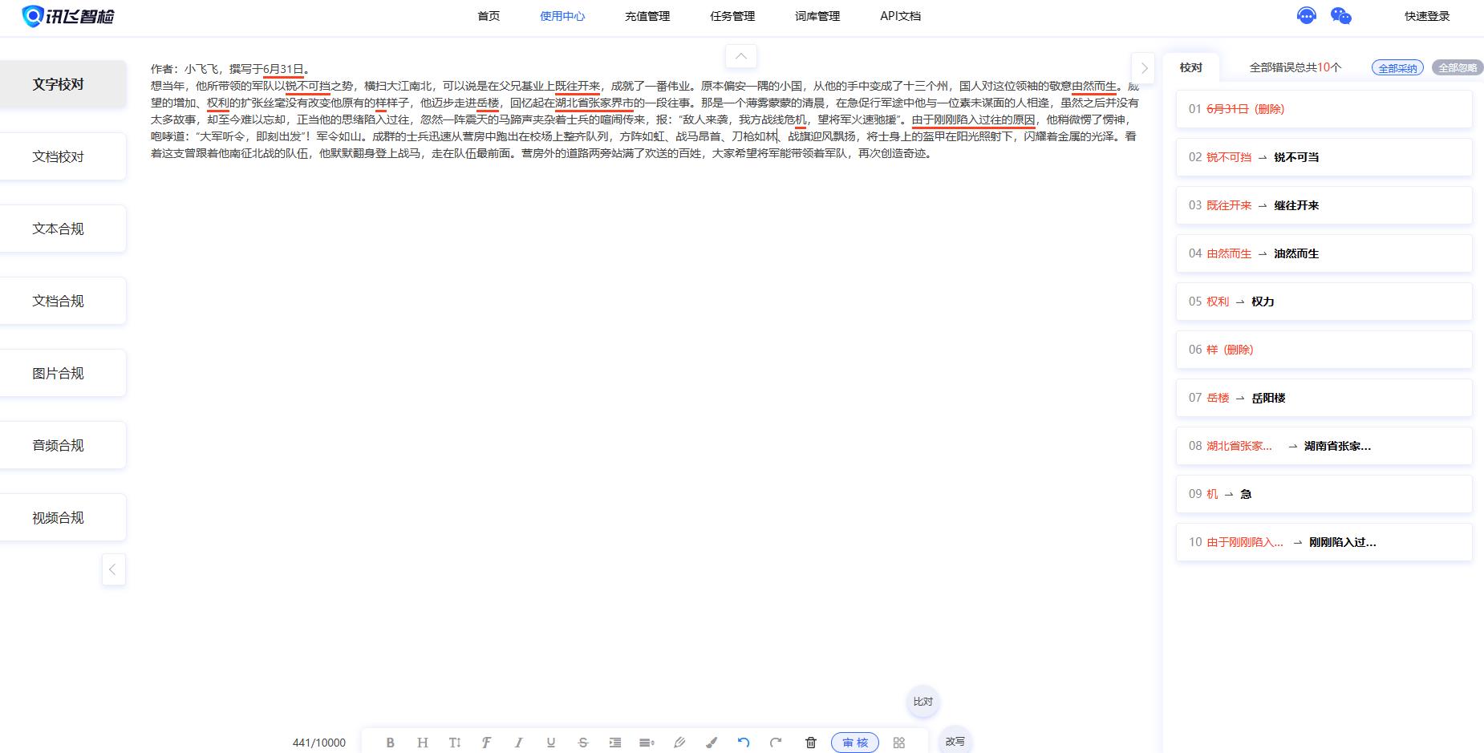The width and height of the screenshot is (1484, 753).
Task: Collapse the left sidebar with arrow
Action: pos(113,569)
